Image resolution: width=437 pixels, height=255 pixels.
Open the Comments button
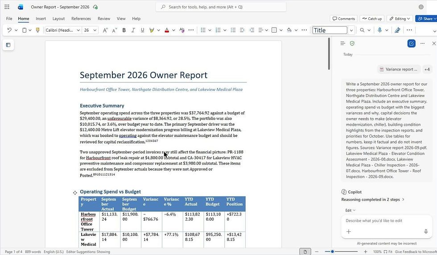(x=344, y=19)
